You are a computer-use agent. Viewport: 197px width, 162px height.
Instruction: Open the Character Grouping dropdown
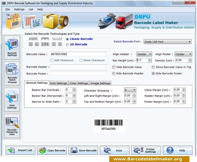[130, 90]
